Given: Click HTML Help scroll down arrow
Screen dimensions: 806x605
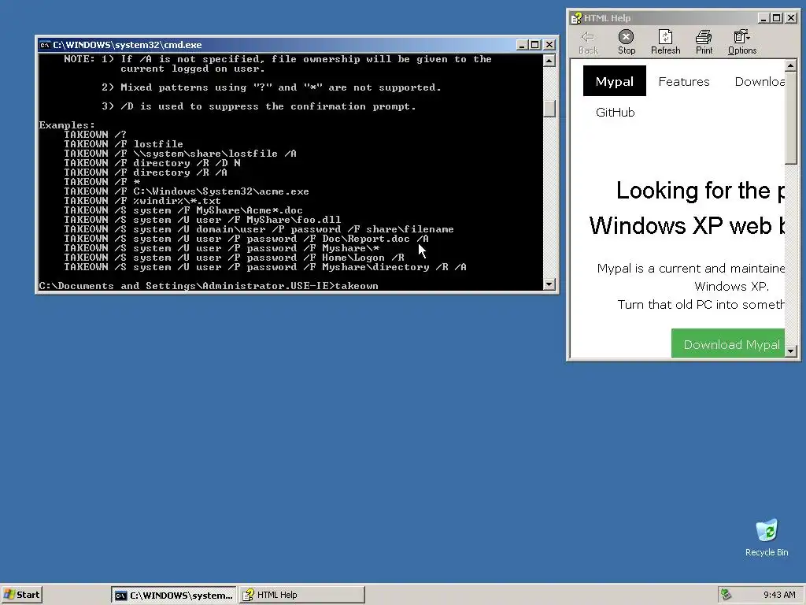Looking at the screenshot, I should pos(790,351).
